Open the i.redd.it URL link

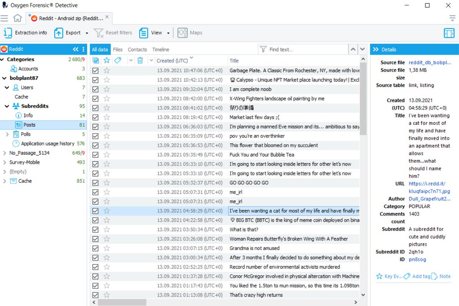(429, 187)
